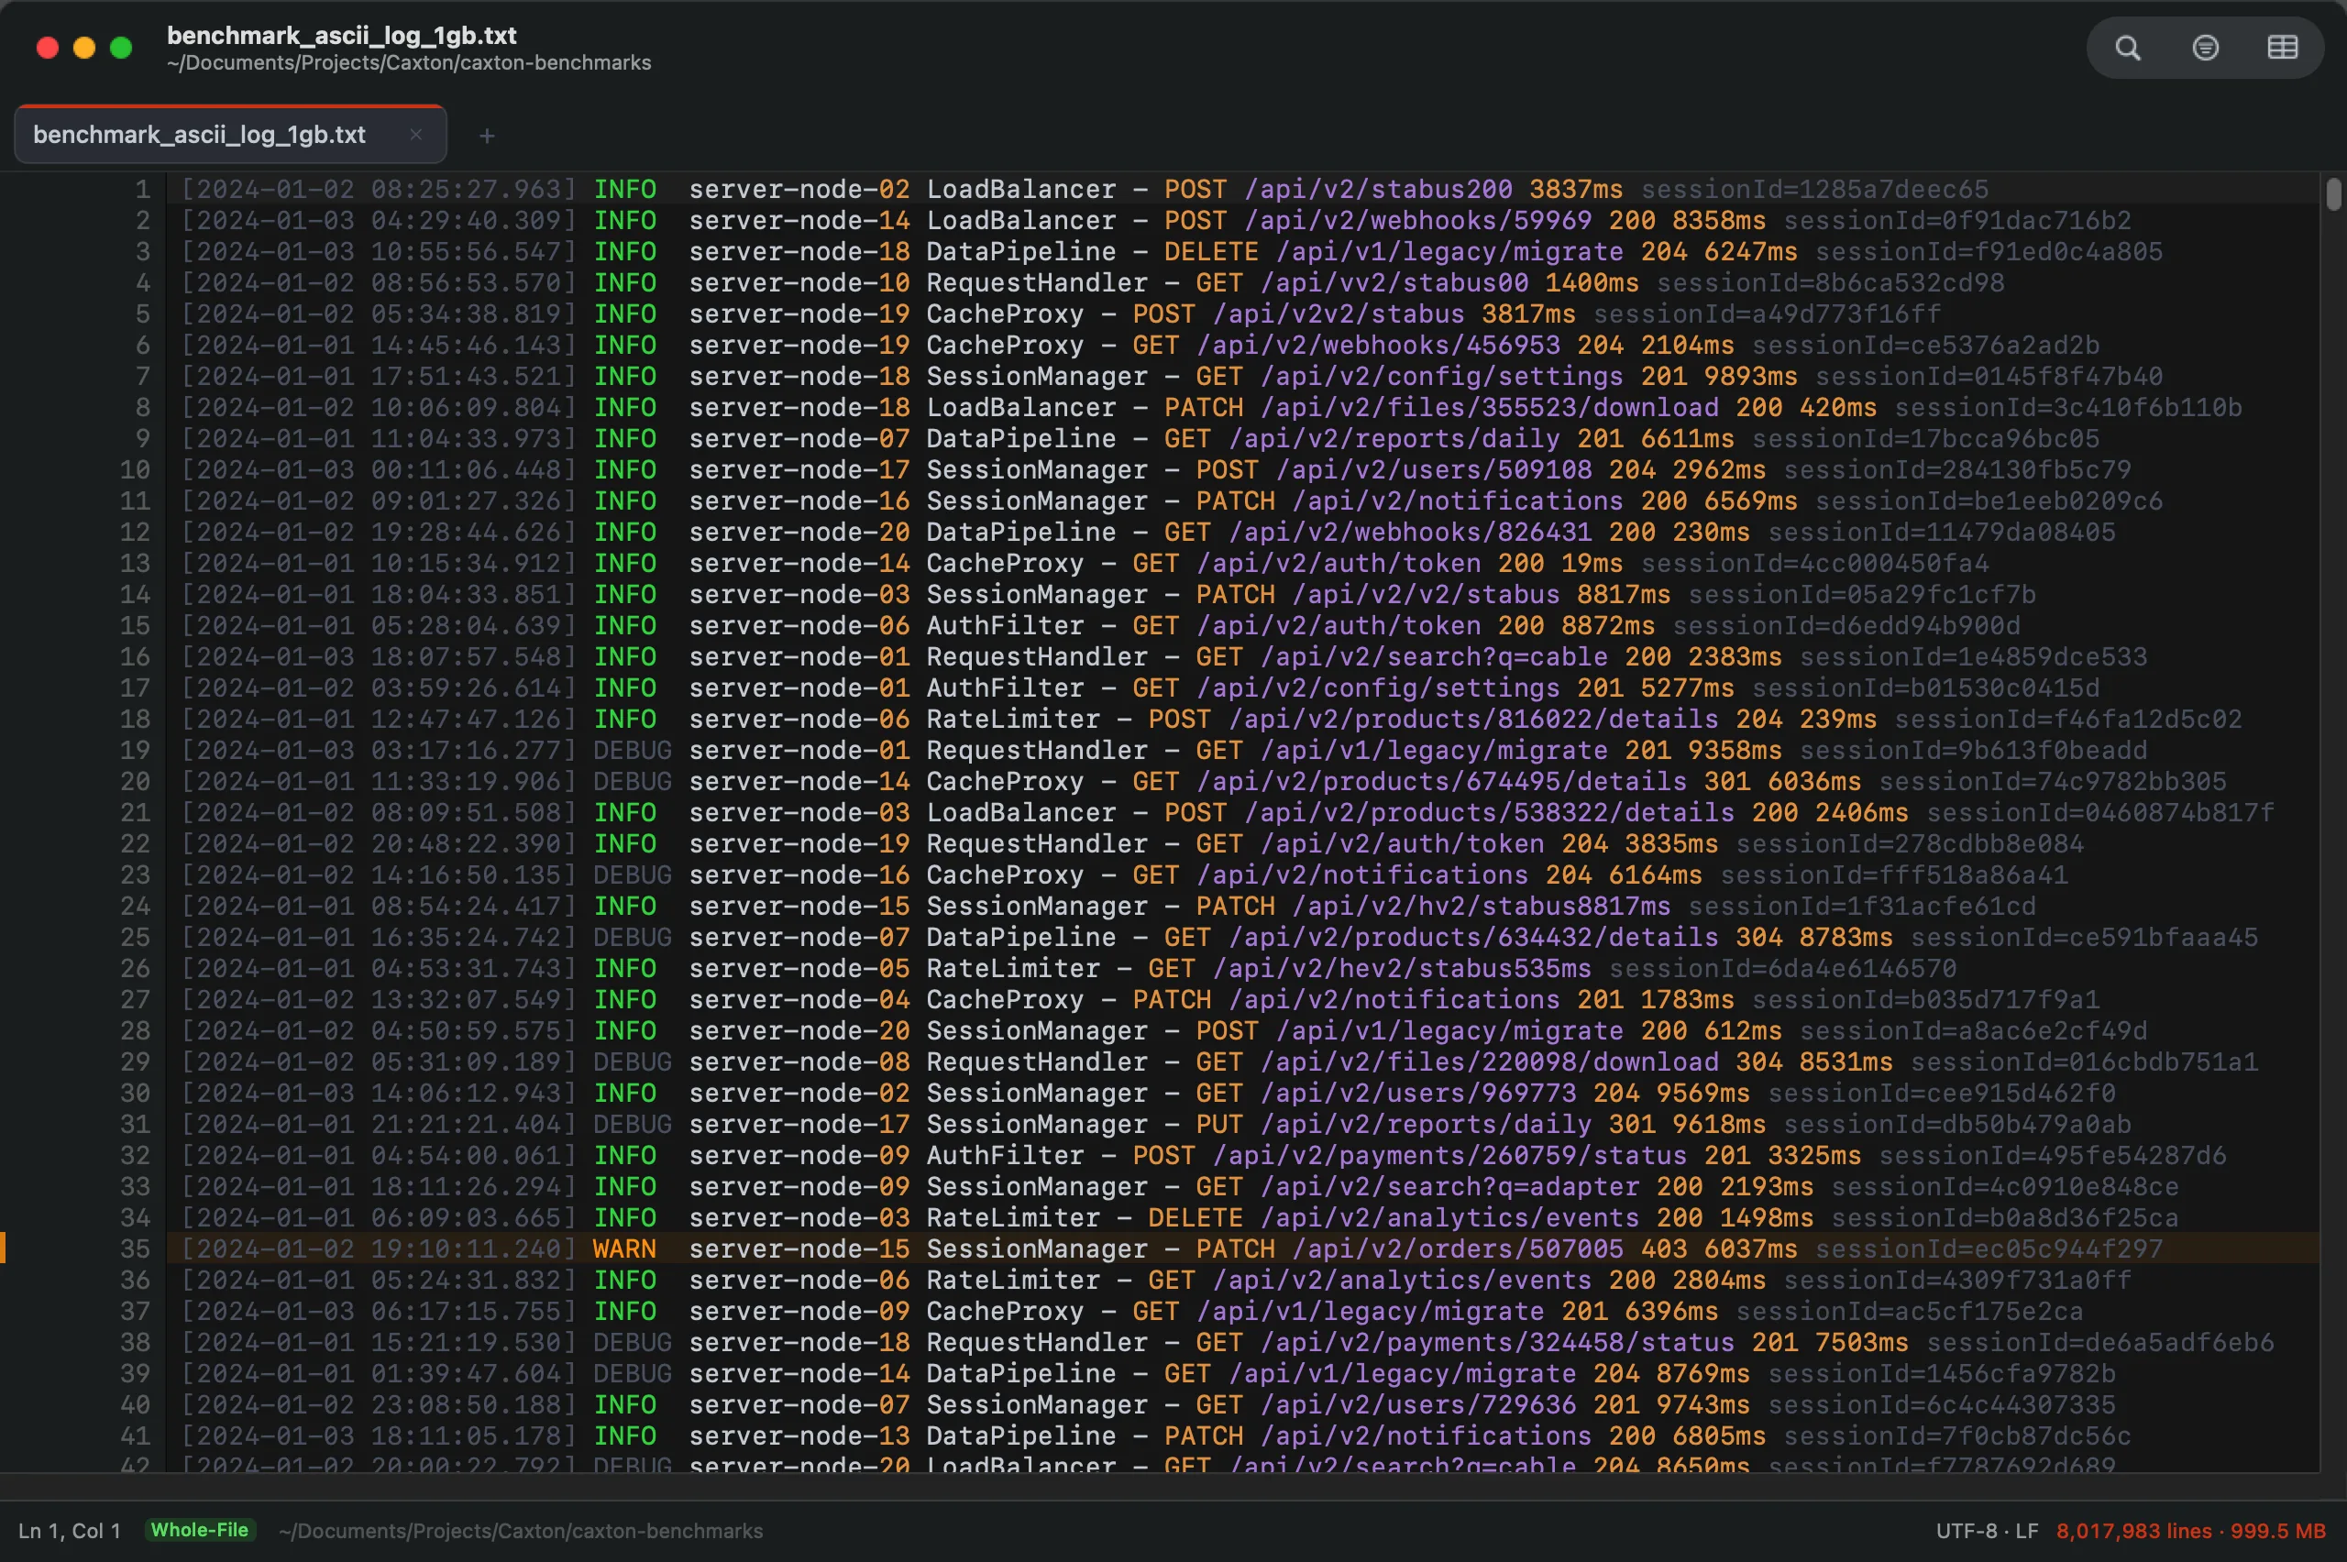Click the status bar folder path
This screenshot has height=1562, width=2347.
click(521, 1531)
